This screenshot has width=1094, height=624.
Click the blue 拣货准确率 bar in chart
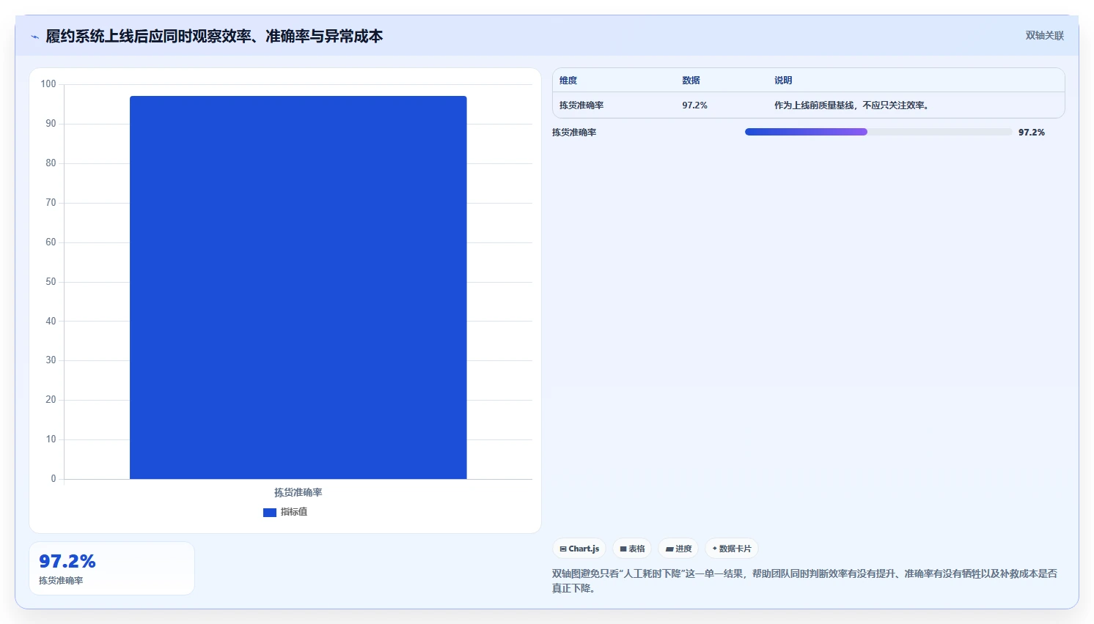pyautogui.click(x=298, y=287)
